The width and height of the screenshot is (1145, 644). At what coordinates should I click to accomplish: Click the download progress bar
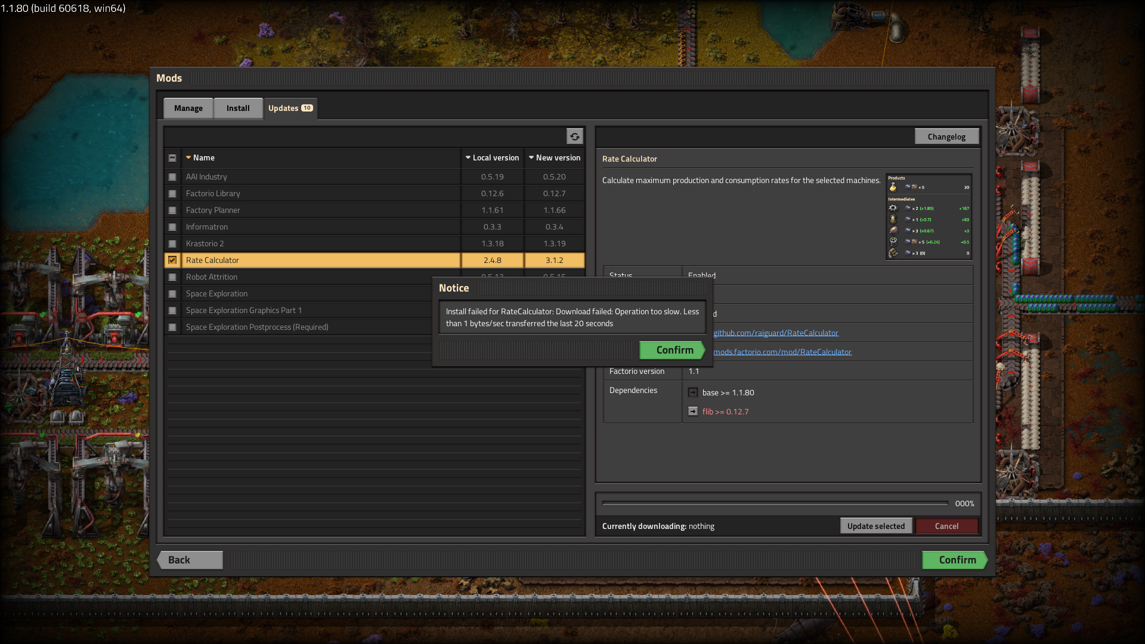coord(775,504)
